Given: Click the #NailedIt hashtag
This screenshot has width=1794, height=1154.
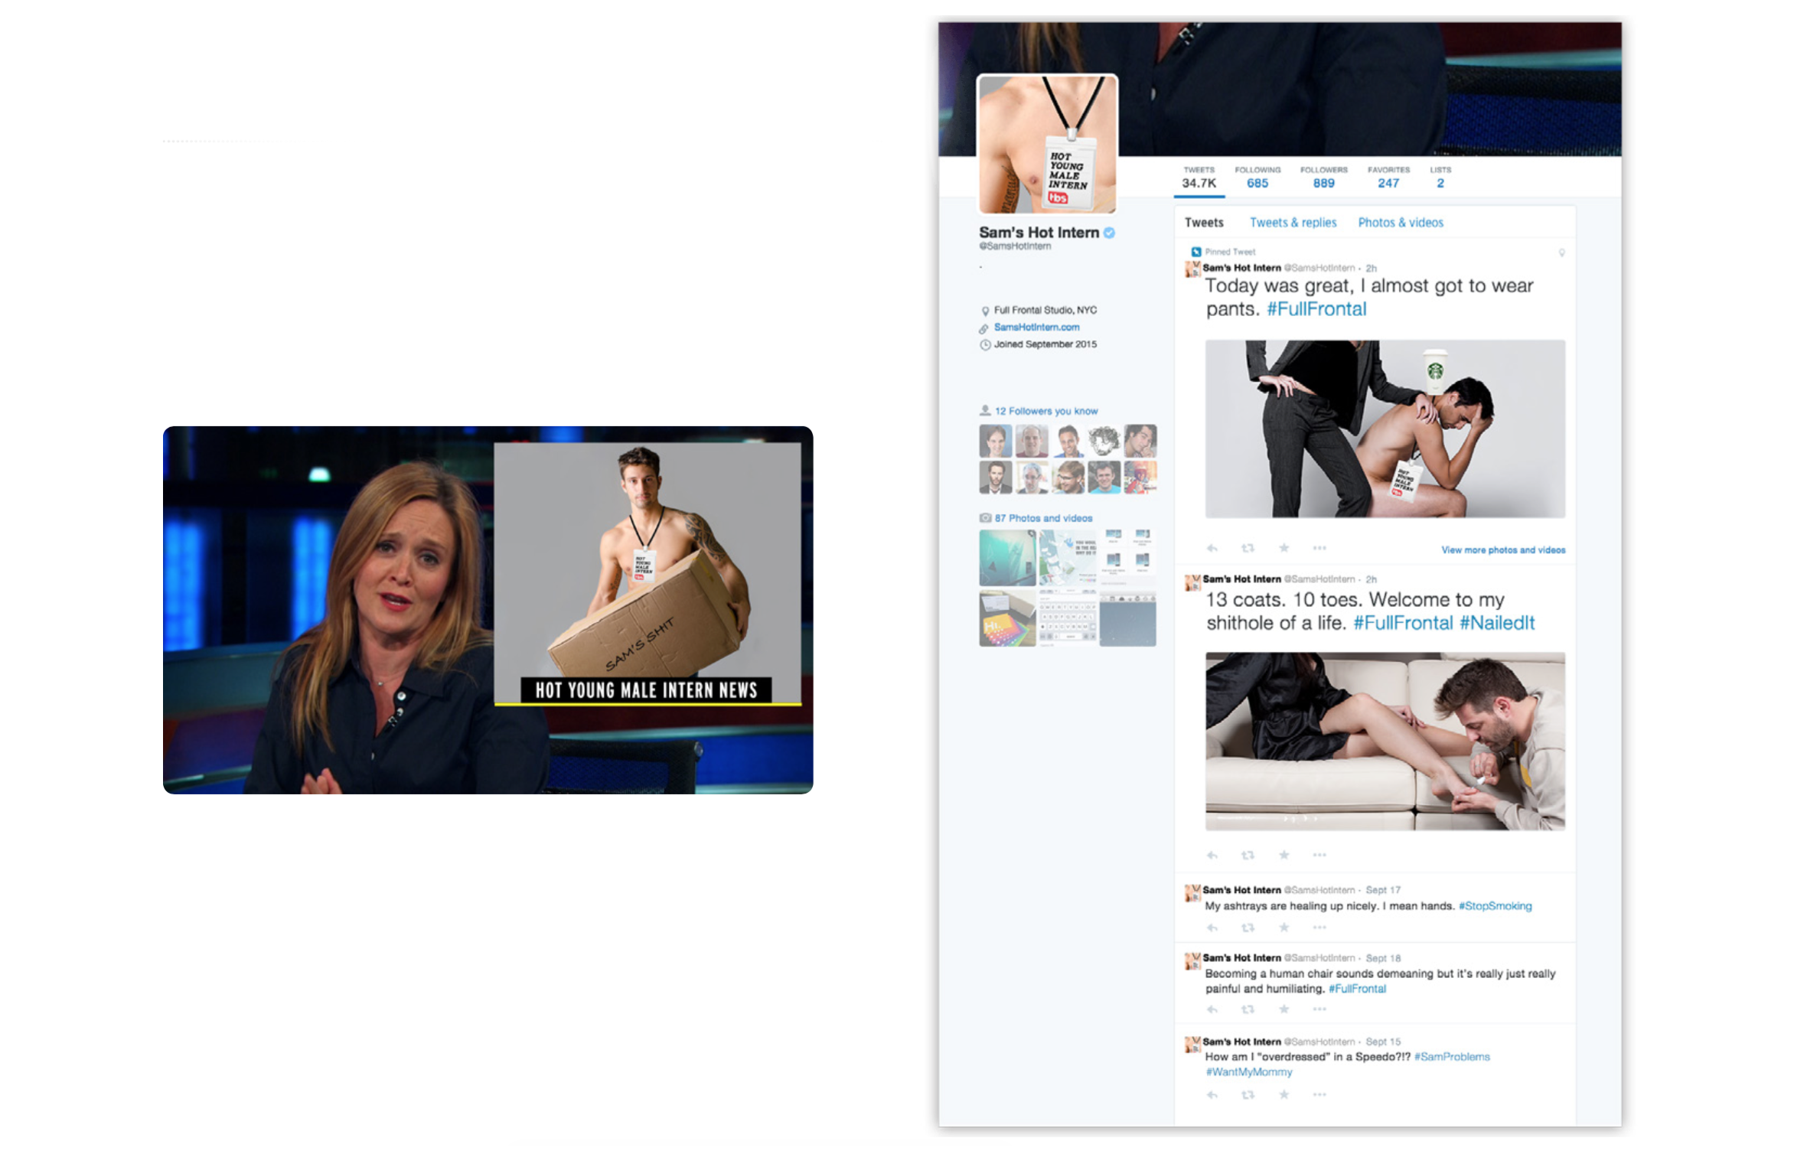Looking at the screenshot, I should coord(1497,623).
